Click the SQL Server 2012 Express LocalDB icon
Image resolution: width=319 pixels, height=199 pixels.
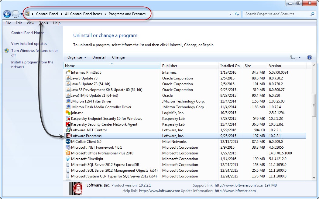tap(68, 165)
